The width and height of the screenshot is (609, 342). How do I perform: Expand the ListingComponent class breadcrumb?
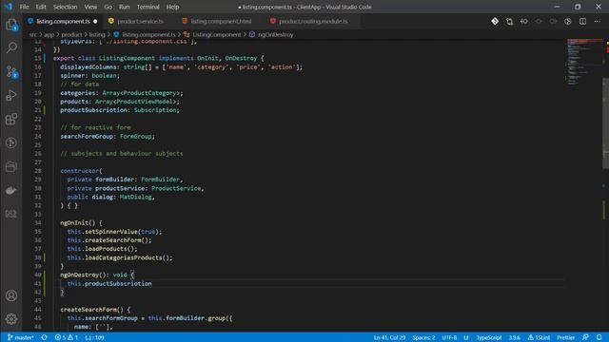click(x=212, y=34)
